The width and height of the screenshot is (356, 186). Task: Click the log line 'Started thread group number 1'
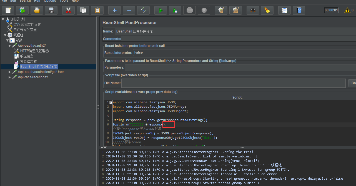(182, 183)
